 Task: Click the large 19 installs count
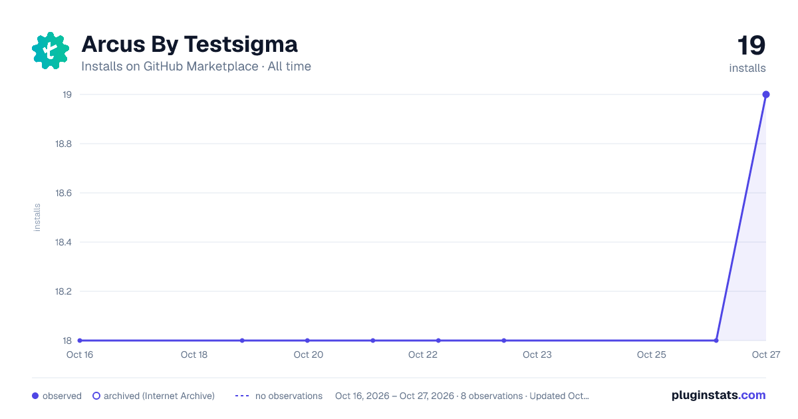(751, 46)
